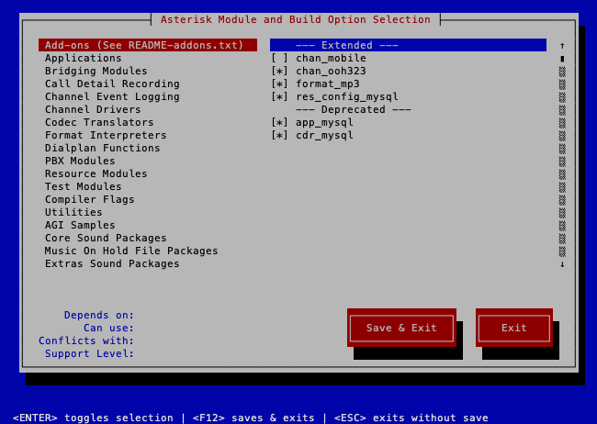Select Channel Event Logging category
The image size is (597, 424).
coord(112,96)
